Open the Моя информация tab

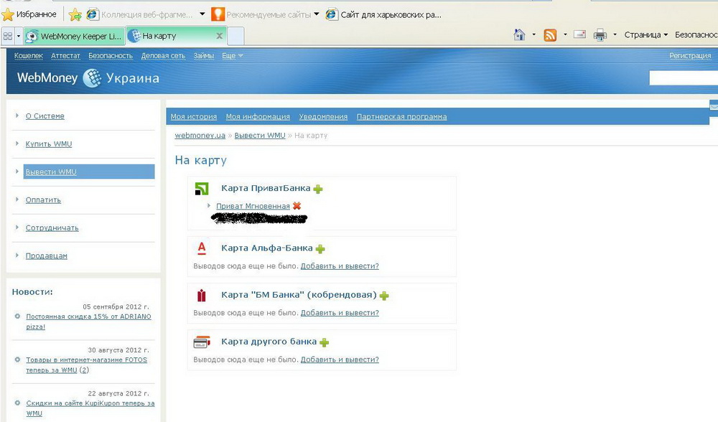[258, 117]
